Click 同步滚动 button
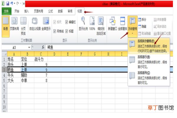The width and height of the screenshot is (177, 118). click(160, 27)
